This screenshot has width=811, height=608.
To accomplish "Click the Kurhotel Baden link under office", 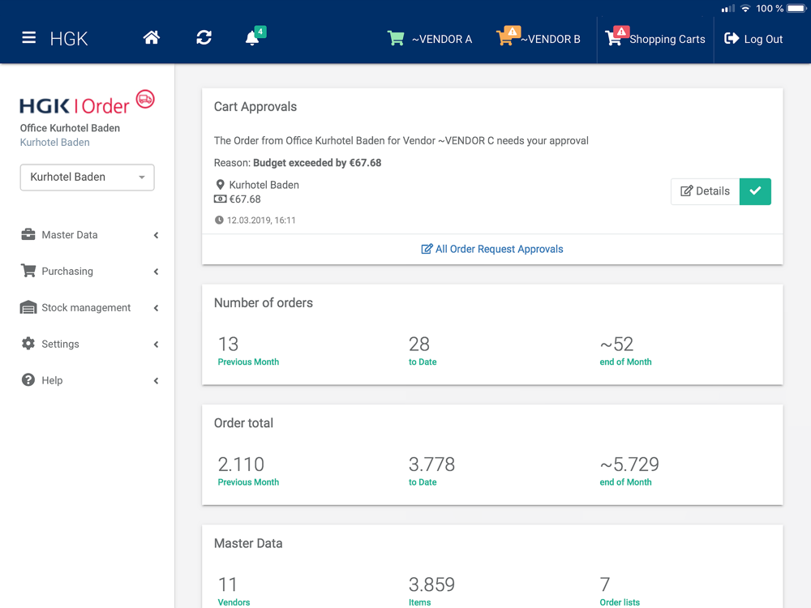I will point(54,143).
